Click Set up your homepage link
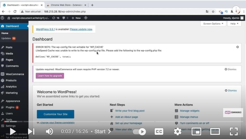246x139 pixels. [129, 123]
